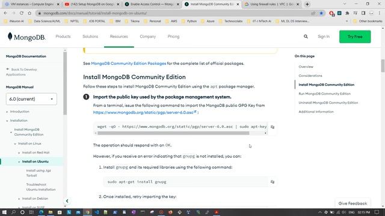Open the Windows Start menu
Image resolution: width=385 pixels, height=216 pixels.
4,212
